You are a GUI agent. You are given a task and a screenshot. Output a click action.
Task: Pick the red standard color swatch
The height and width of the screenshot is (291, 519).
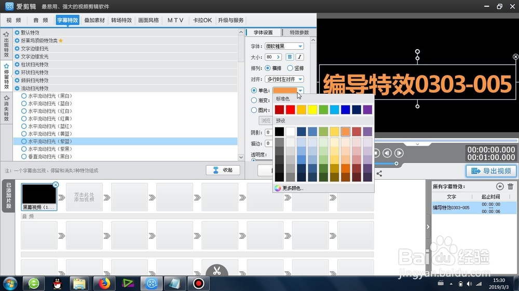coord(290,109)
